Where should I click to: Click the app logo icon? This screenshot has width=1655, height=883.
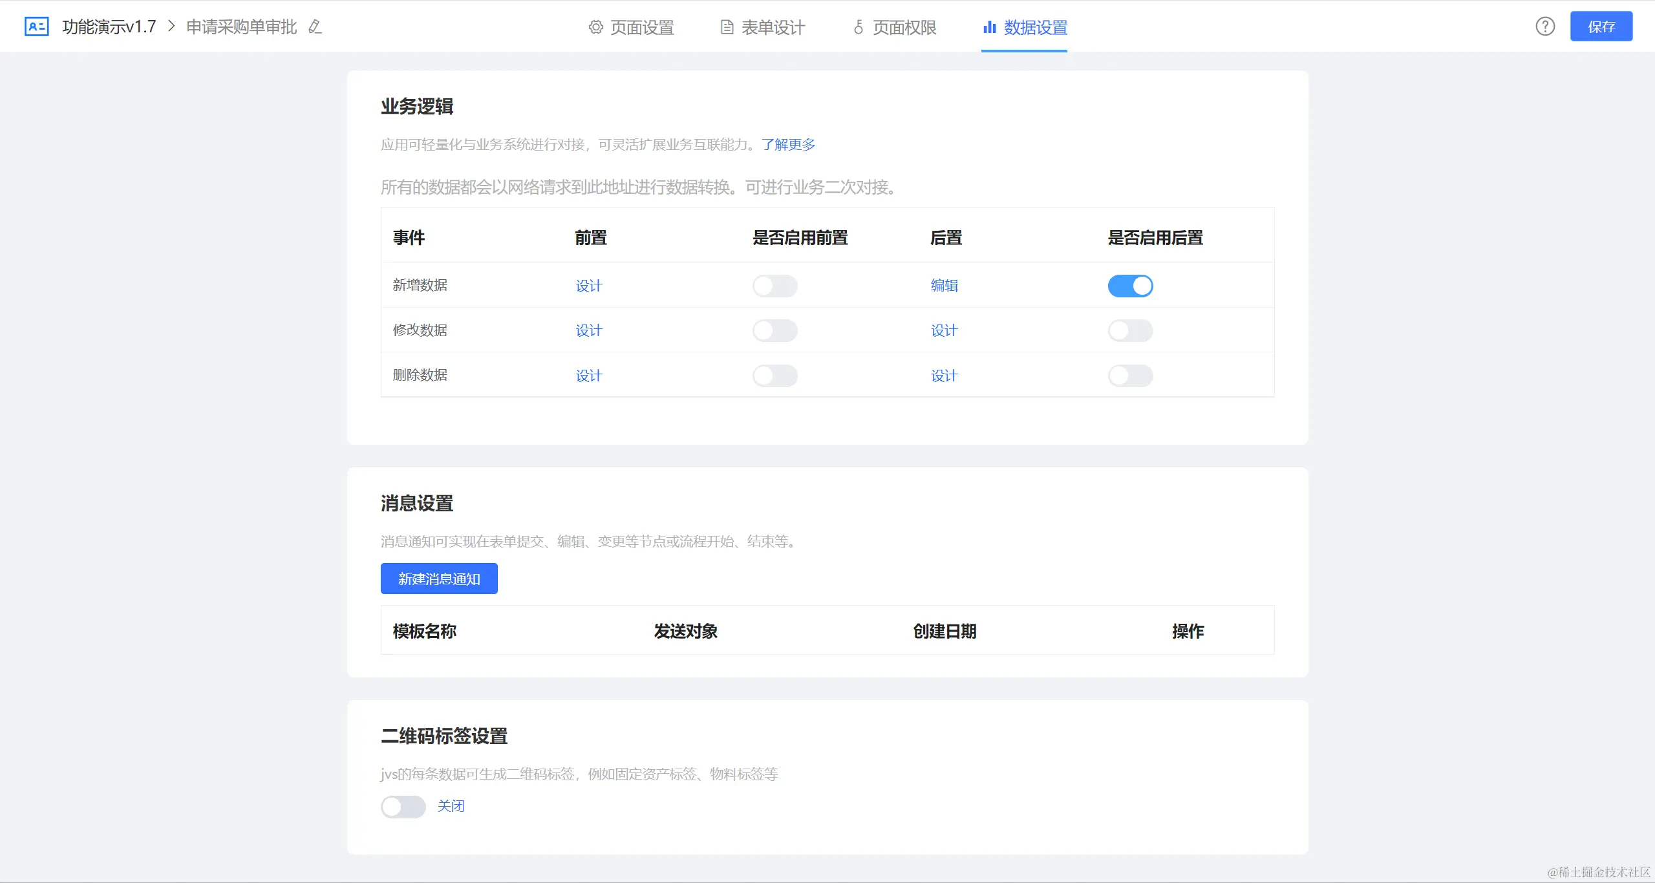pyautogui.click(x=36, y=27)
